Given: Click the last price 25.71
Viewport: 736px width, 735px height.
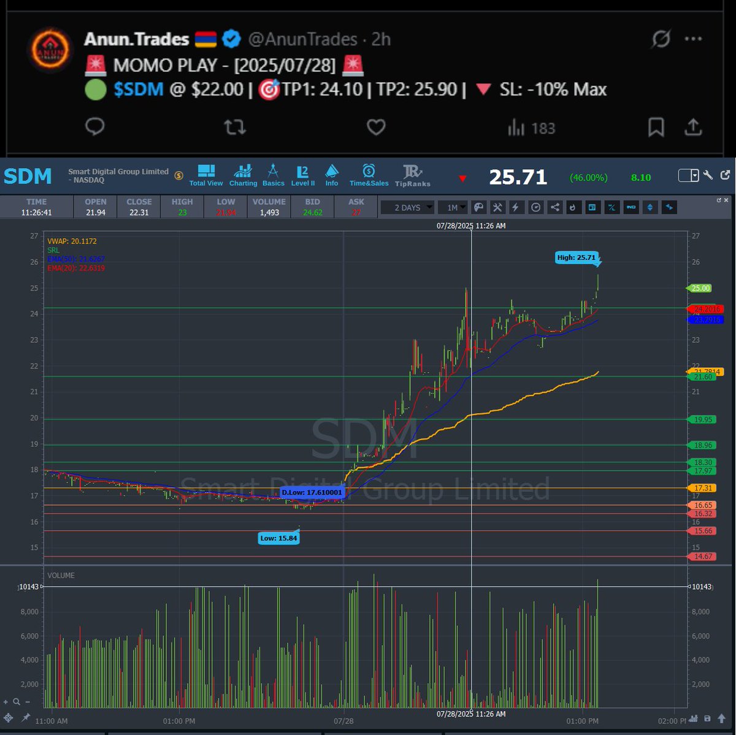Looking at the screenshot, I should [x=518, y=177].
